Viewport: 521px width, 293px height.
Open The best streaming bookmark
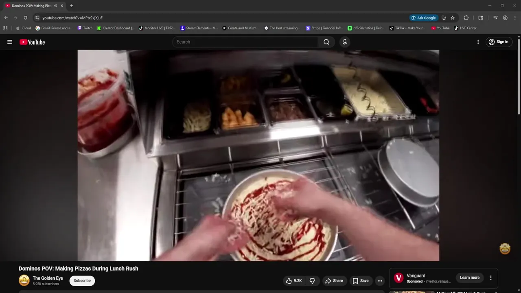tap(282, 28)
